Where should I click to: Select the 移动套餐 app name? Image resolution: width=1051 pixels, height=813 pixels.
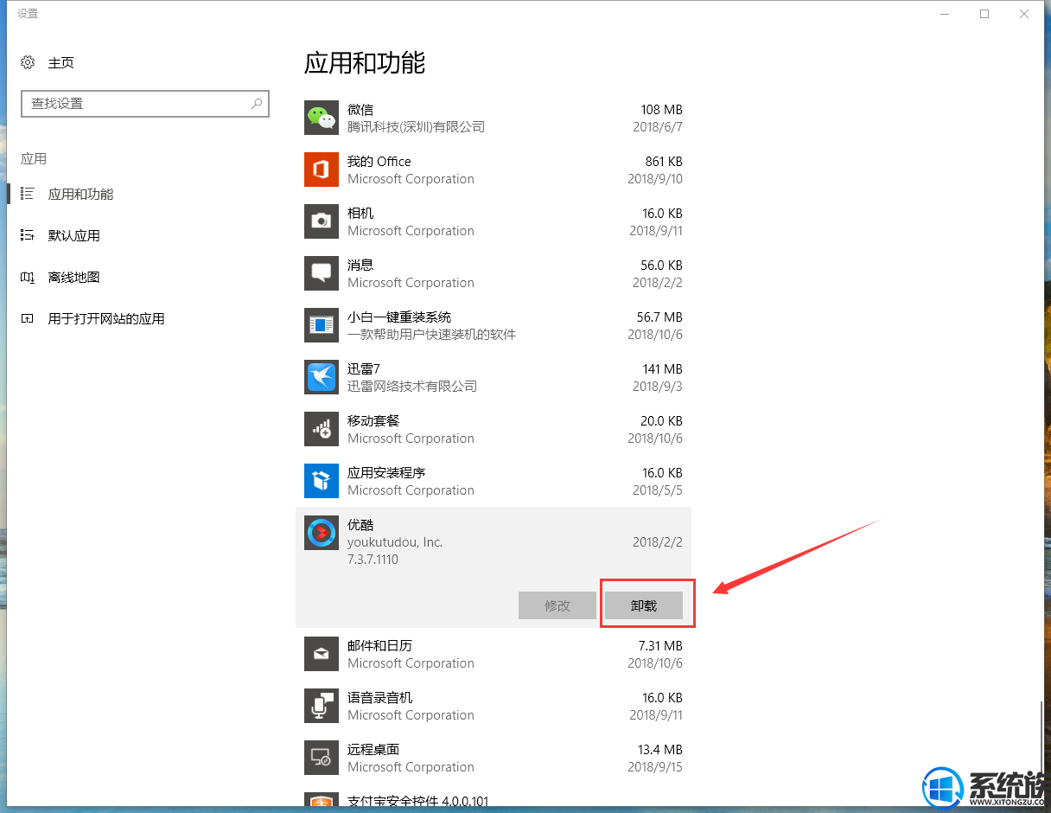(373, 420)
